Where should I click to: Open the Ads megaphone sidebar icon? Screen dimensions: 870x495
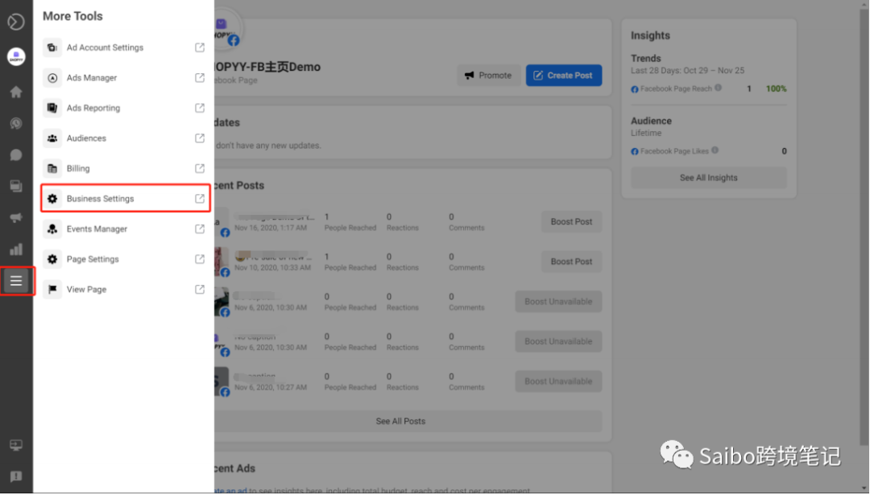16,218
